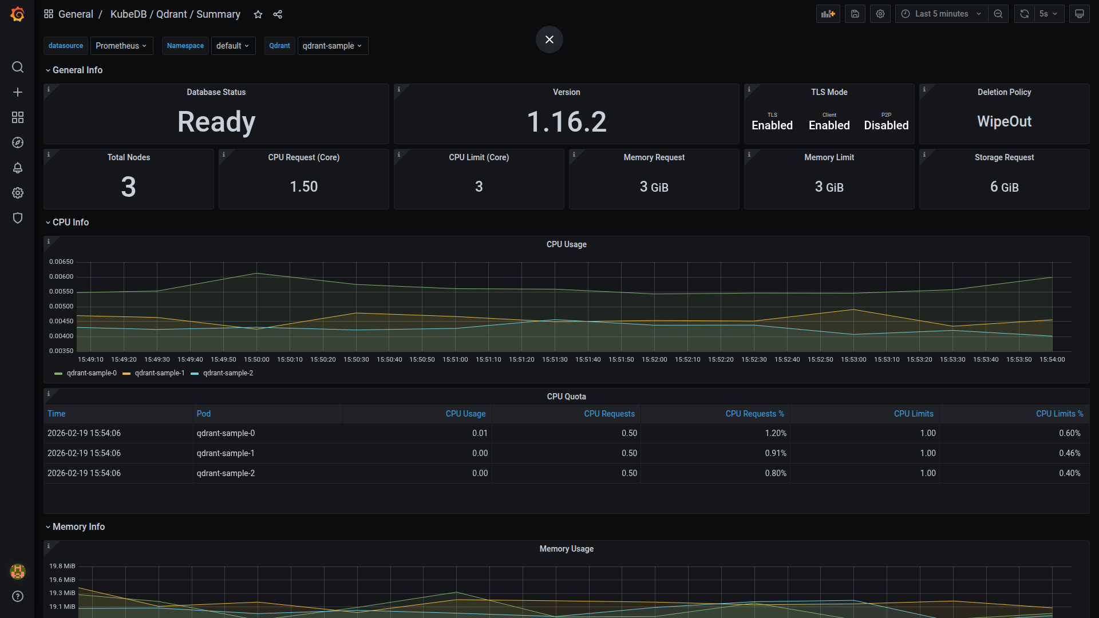1099x618 pixels.
Task: Save the dashboard using disk icon
Action: [x=855, y=14]
